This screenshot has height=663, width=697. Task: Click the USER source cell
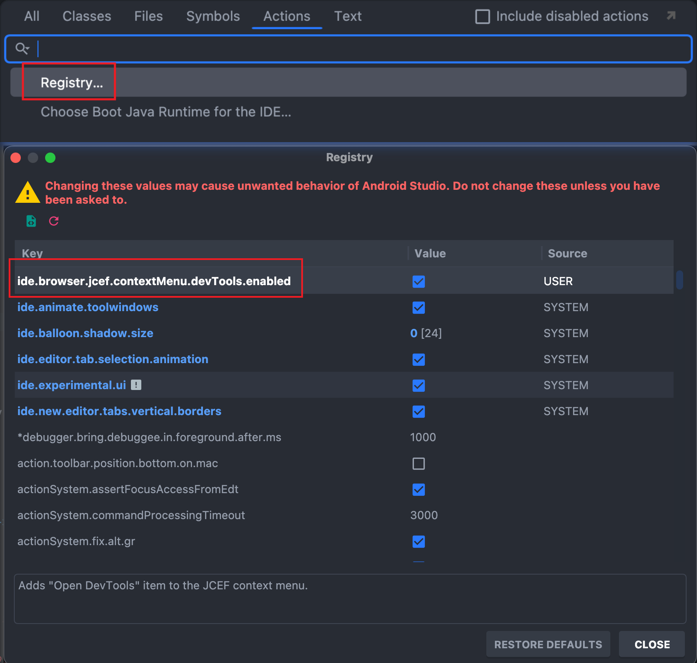[558, 281]
